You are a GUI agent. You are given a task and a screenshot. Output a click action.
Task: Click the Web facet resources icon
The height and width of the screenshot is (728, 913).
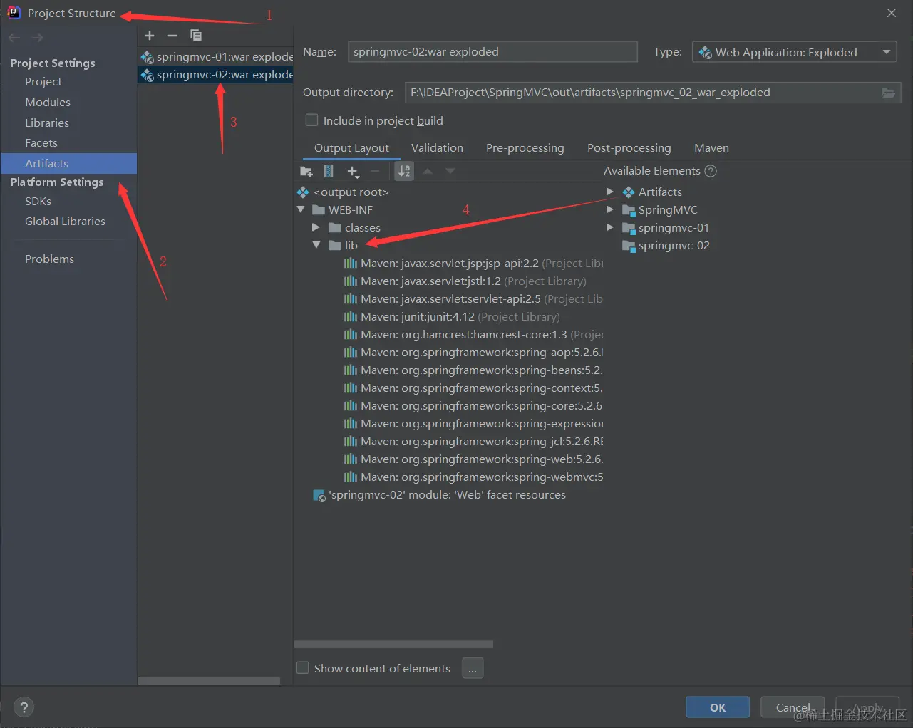[319, 495]
